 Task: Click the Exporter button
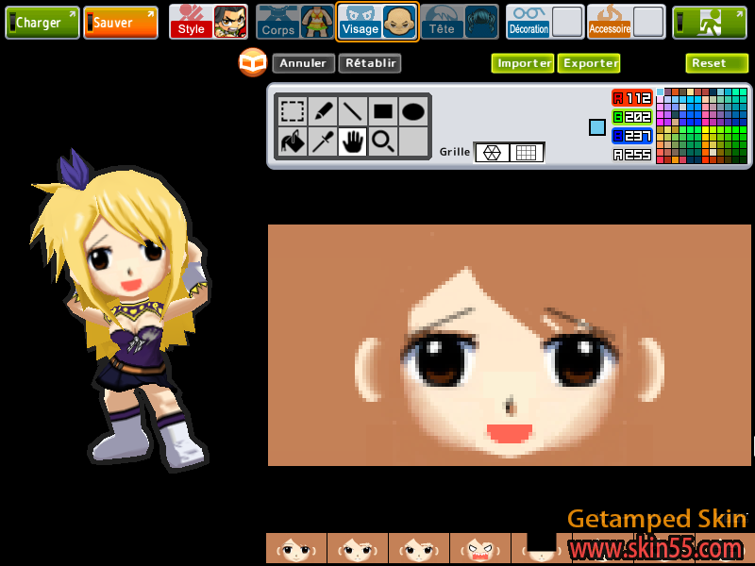click(589, 63)
